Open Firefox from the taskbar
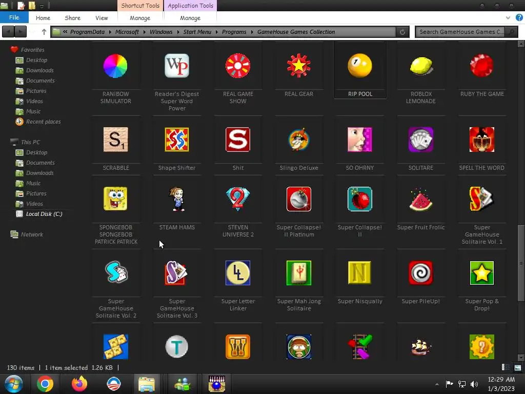525x394 pixels. coord(79,384)
